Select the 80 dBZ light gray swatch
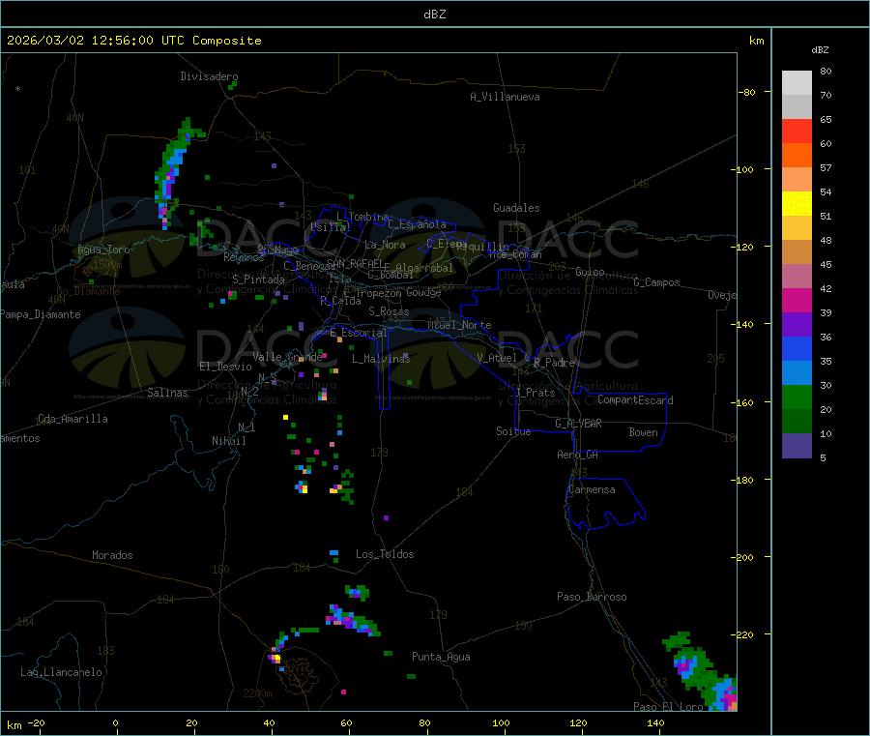Image resolution: width=870 pixels, height=736 pixels. (x=797, y=83)
